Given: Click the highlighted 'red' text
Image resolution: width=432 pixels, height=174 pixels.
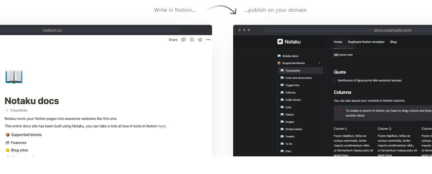Looking at the screenshot, I should coord(336,55).
